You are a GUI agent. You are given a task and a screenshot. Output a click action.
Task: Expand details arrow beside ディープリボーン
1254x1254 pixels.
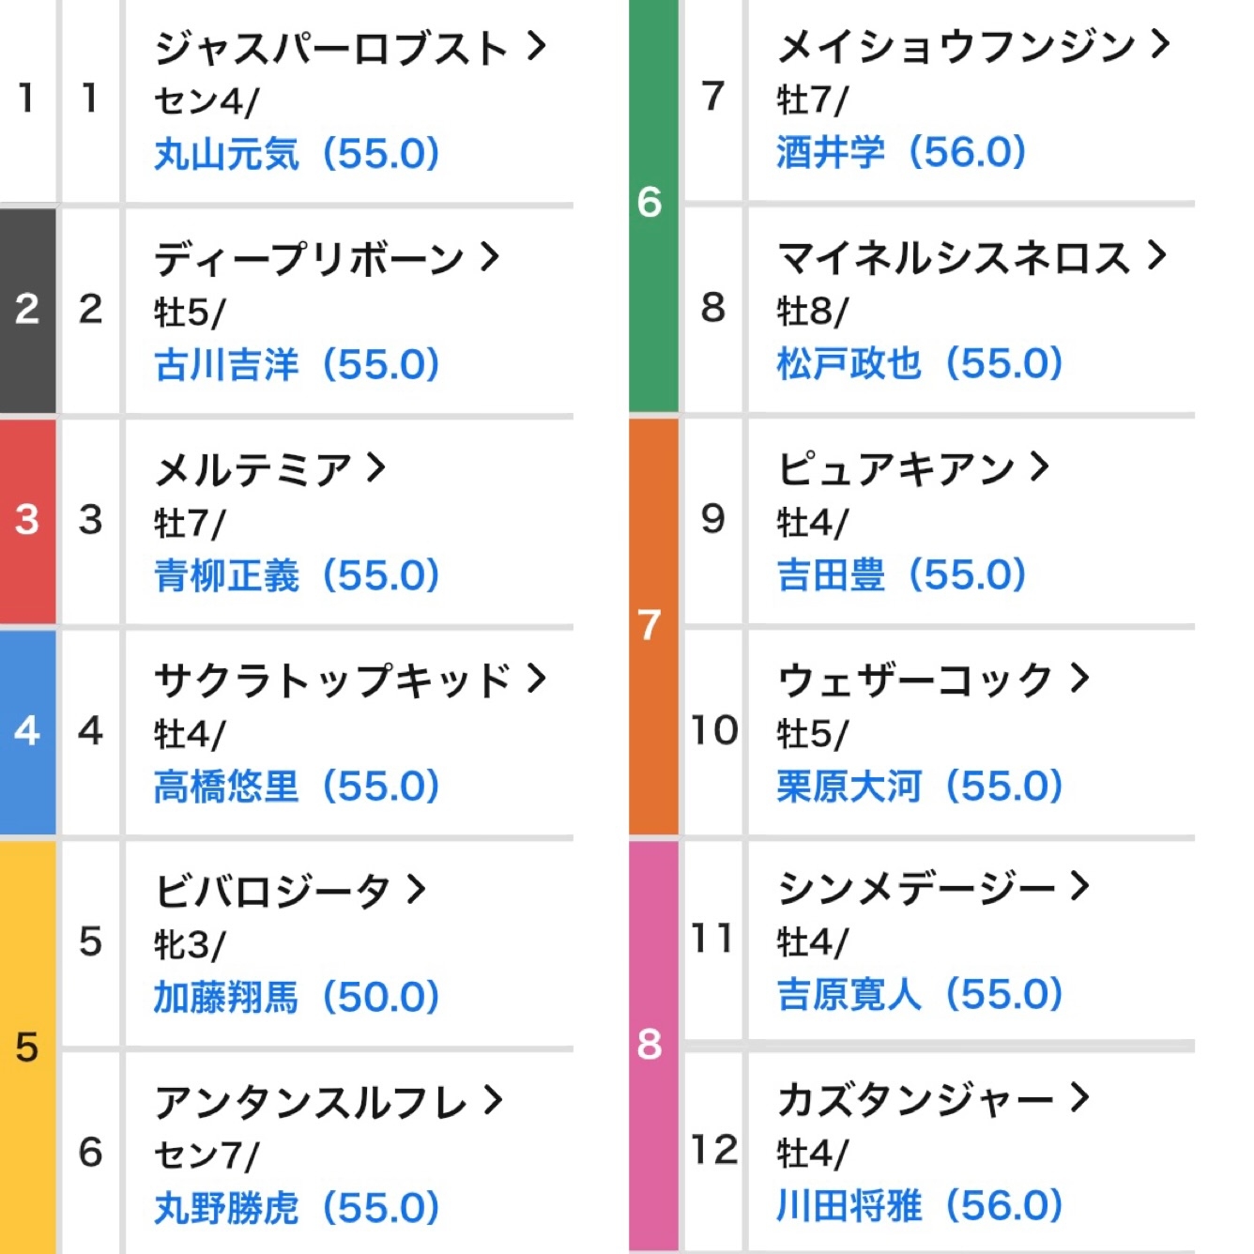point(489,256)
